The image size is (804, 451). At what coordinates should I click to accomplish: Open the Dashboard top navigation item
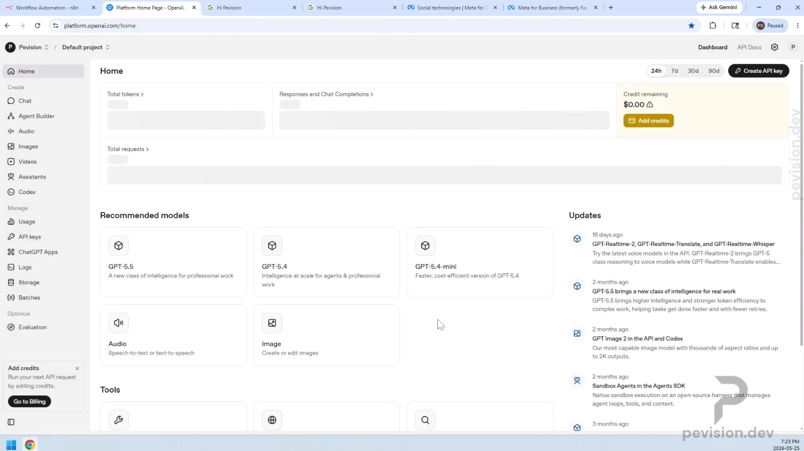point(713,47)
